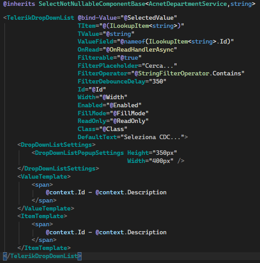The width and height of the screenshot is (260, 263).
Task: Select the AcnetDepartmentService type argument
Action: click(188, 4)
